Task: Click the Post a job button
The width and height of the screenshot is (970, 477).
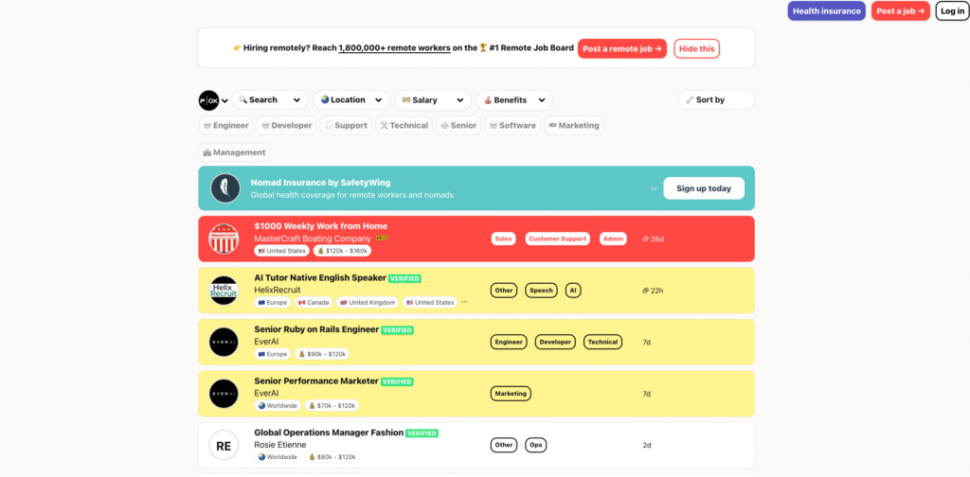Action: (x=901, y=11)
